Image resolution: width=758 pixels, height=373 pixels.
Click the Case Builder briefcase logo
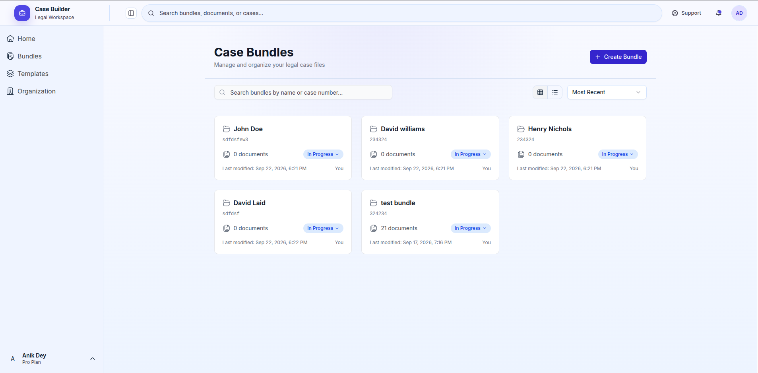[22, 13]
